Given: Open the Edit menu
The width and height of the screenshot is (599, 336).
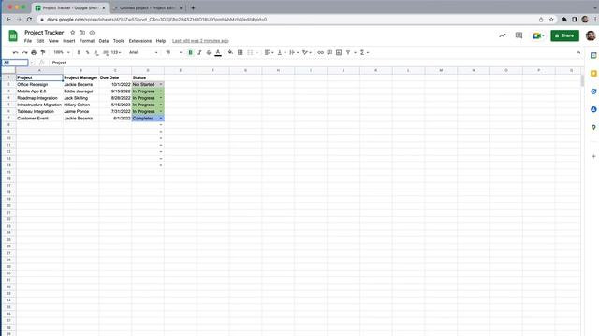Looking at the screenshot, I should [40, 41].
